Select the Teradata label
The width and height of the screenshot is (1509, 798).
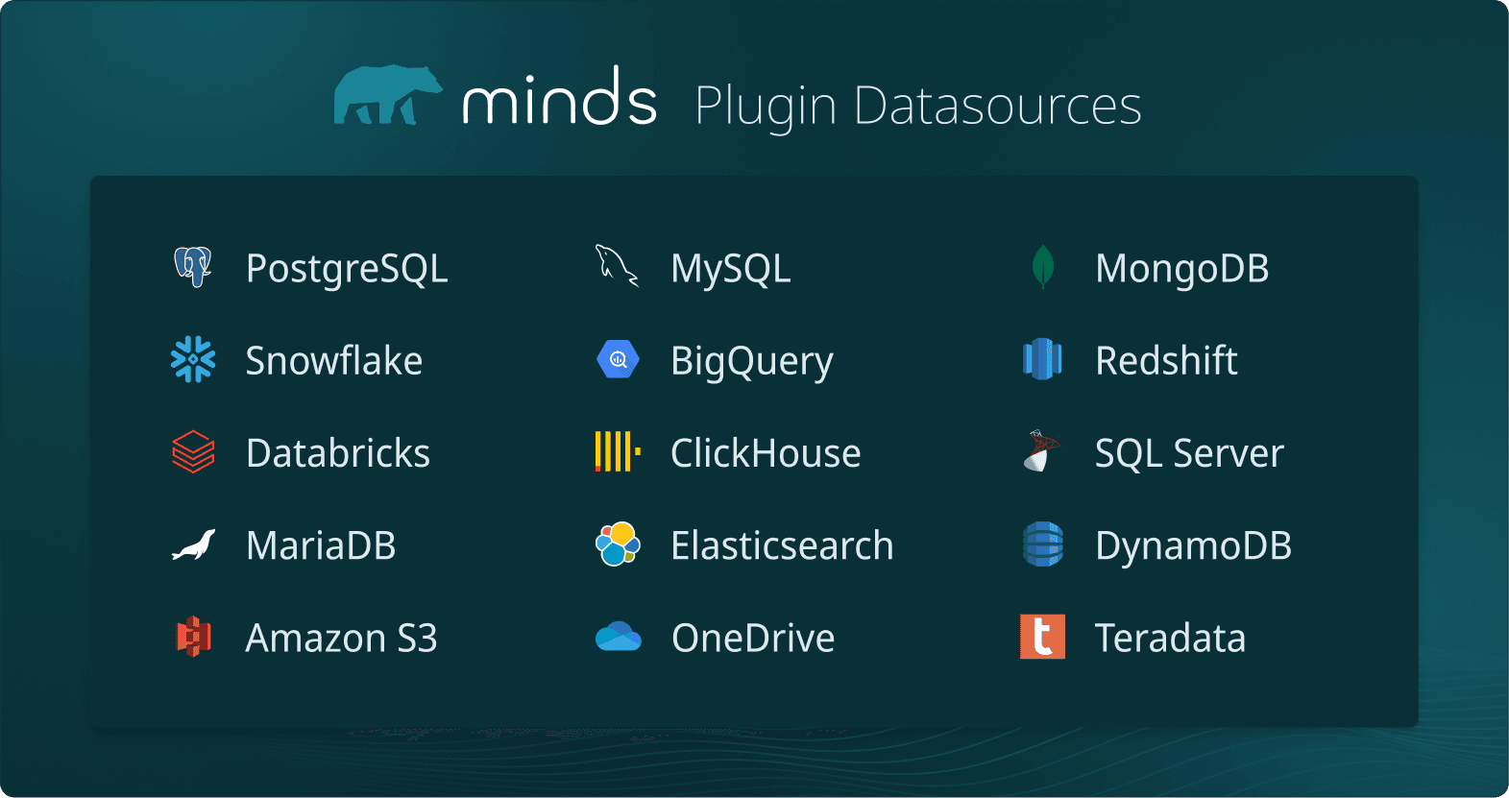click(x=1170, y=638)
